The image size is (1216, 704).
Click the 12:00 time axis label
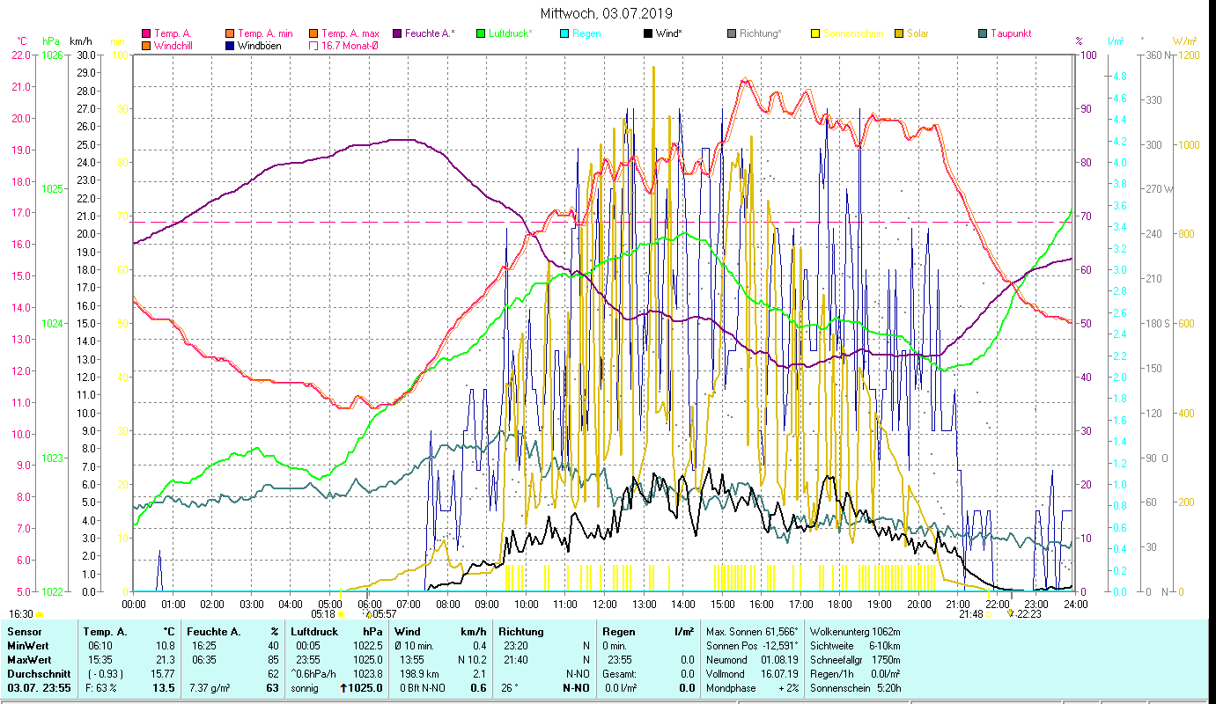[605, 604]
